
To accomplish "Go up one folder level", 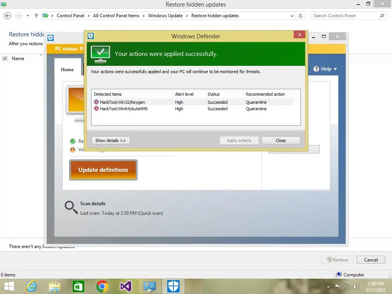I will [x=36, y=16].
